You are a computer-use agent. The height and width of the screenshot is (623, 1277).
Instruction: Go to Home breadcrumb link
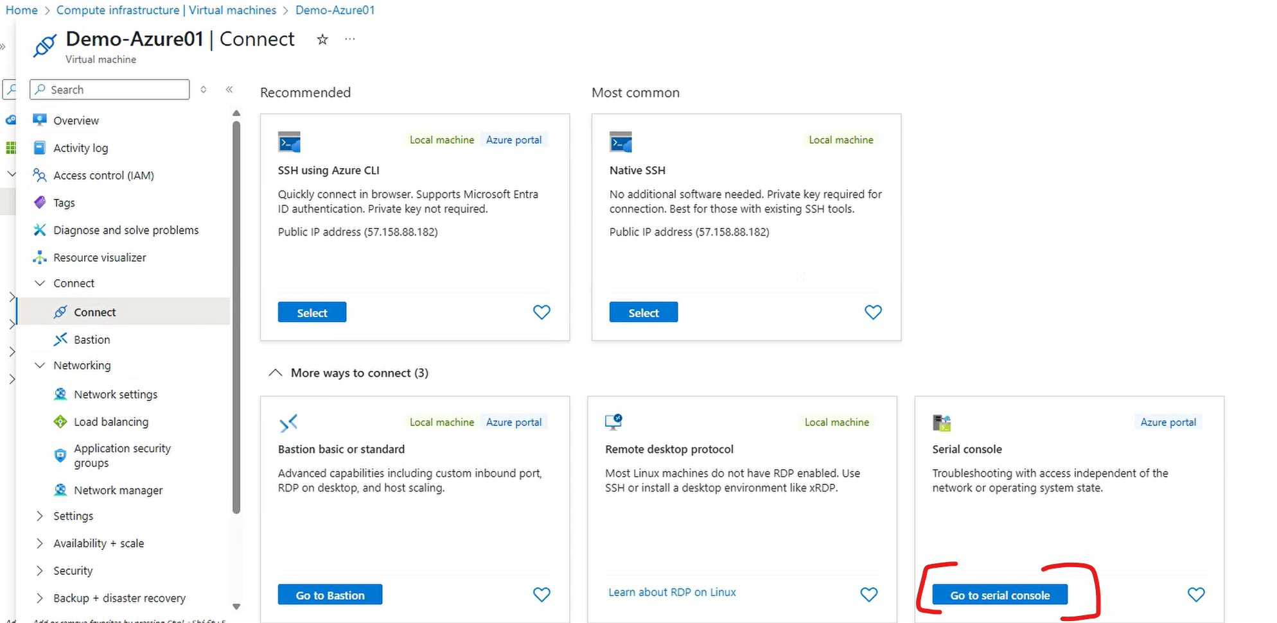[22, 10]
